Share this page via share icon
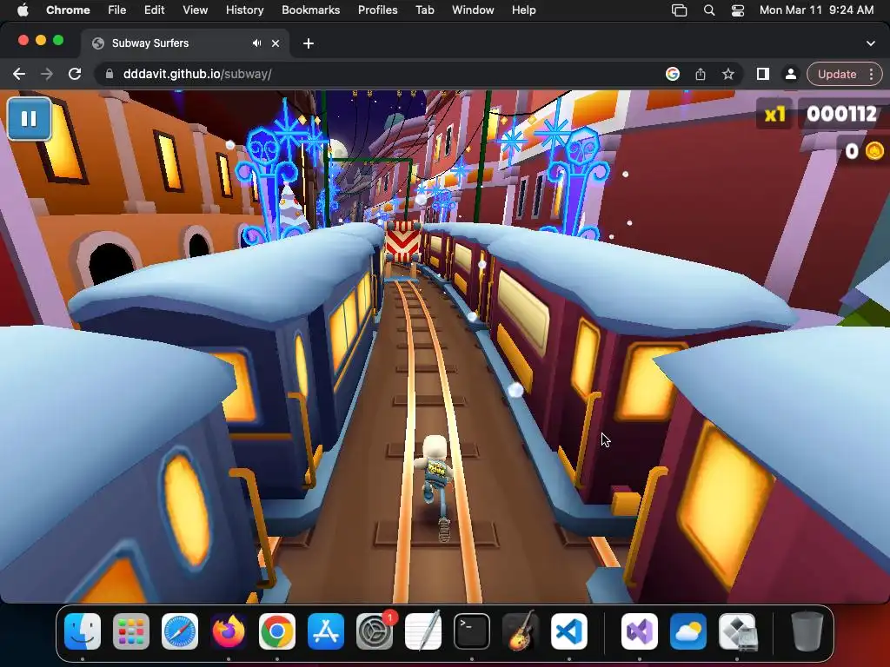This screenshot has width=890, height=667. click(x=701, y=74)
